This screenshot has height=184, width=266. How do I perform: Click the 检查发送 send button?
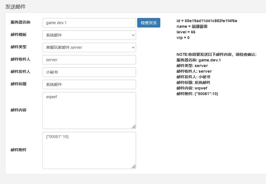(x=148, y=23)
